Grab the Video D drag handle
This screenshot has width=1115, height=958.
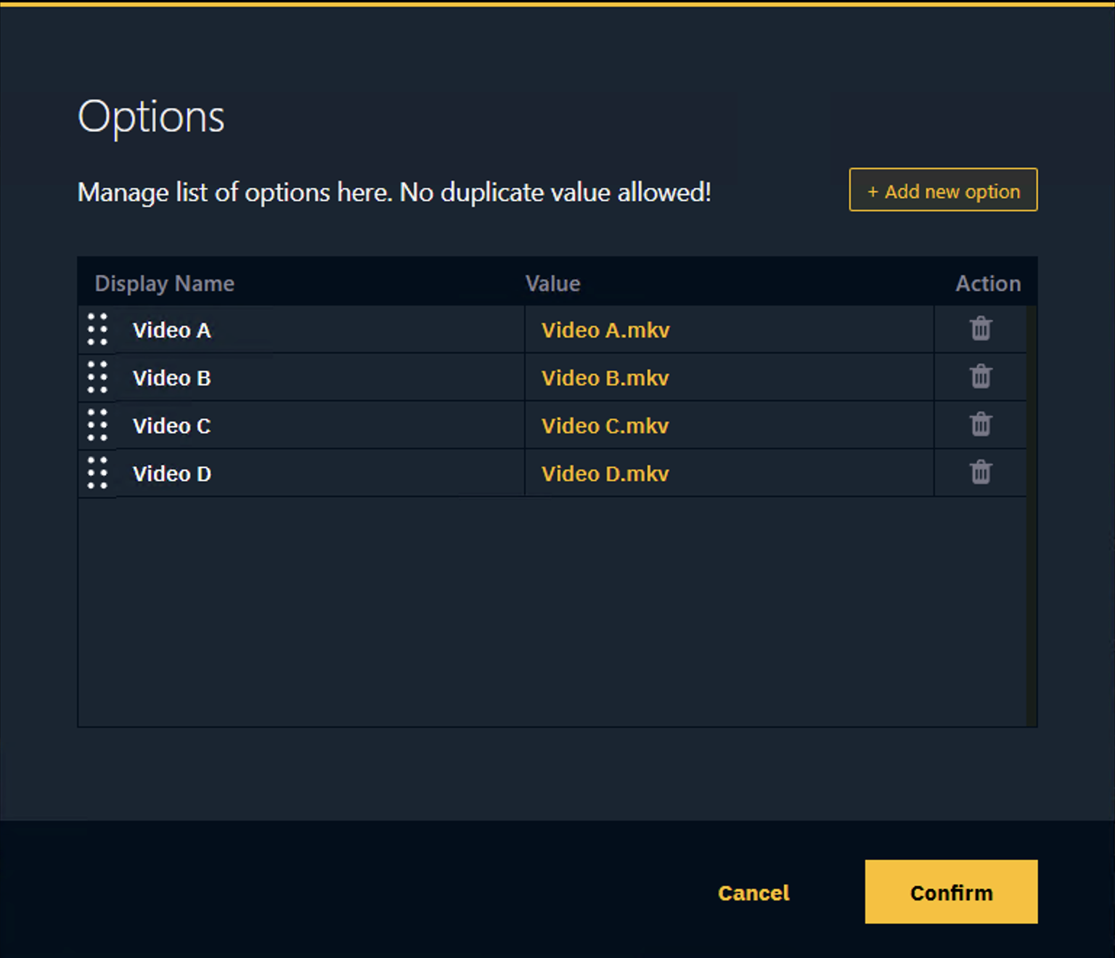click(x=97, y=473)
